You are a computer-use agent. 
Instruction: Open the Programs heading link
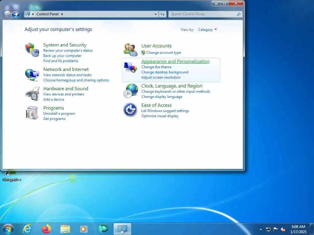tap(54, 108)
